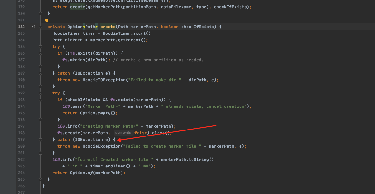Click the fold end marker on line 205
The height and width of the screenshot is (194, 375).
coord(41,179)
